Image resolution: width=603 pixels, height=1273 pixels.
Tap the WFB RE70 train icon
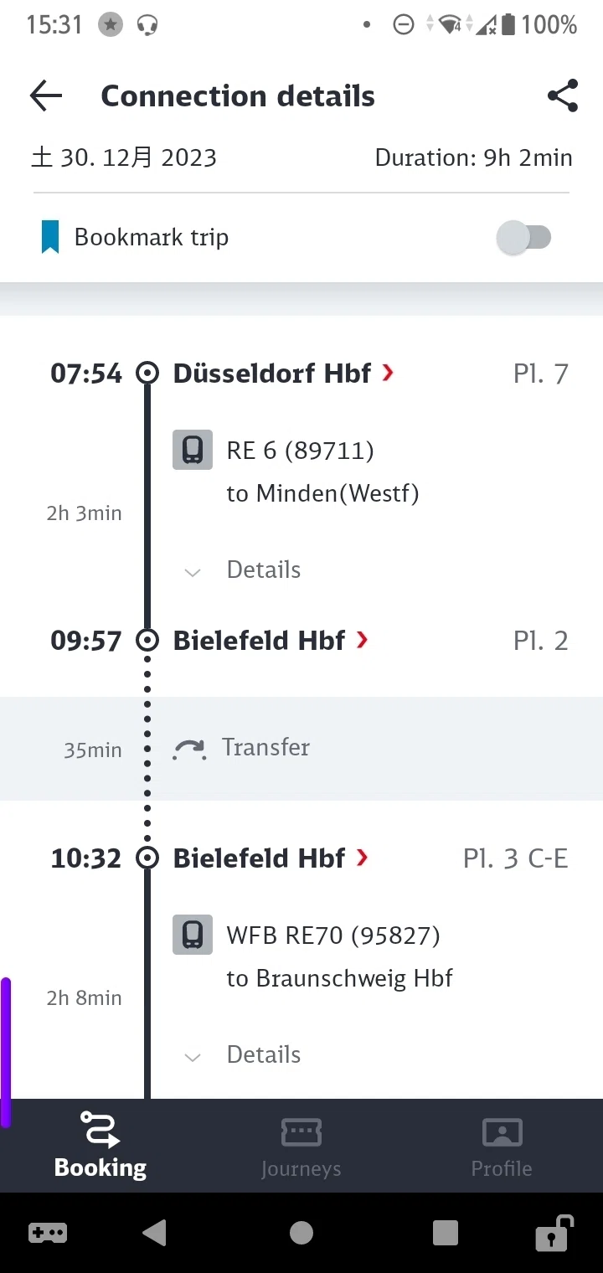pos(193,935)
